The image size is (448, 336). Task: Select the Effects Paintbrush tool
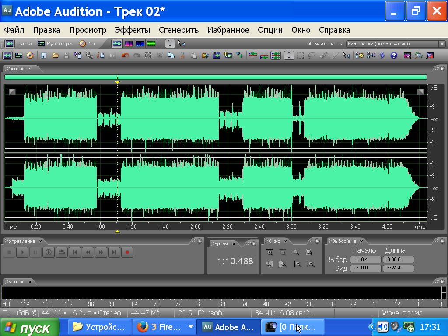click(x=323, y=56)
